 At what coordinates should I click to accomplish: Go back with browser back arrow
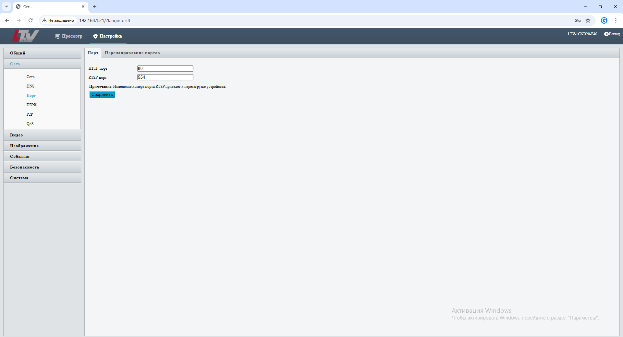[7, 20]
